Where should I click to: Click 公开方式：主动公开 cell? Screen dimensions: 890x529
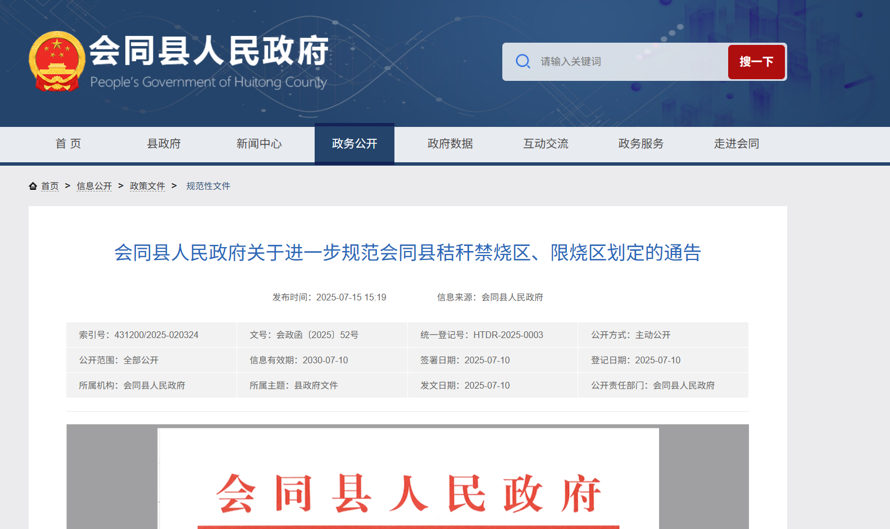click(663, 335)
